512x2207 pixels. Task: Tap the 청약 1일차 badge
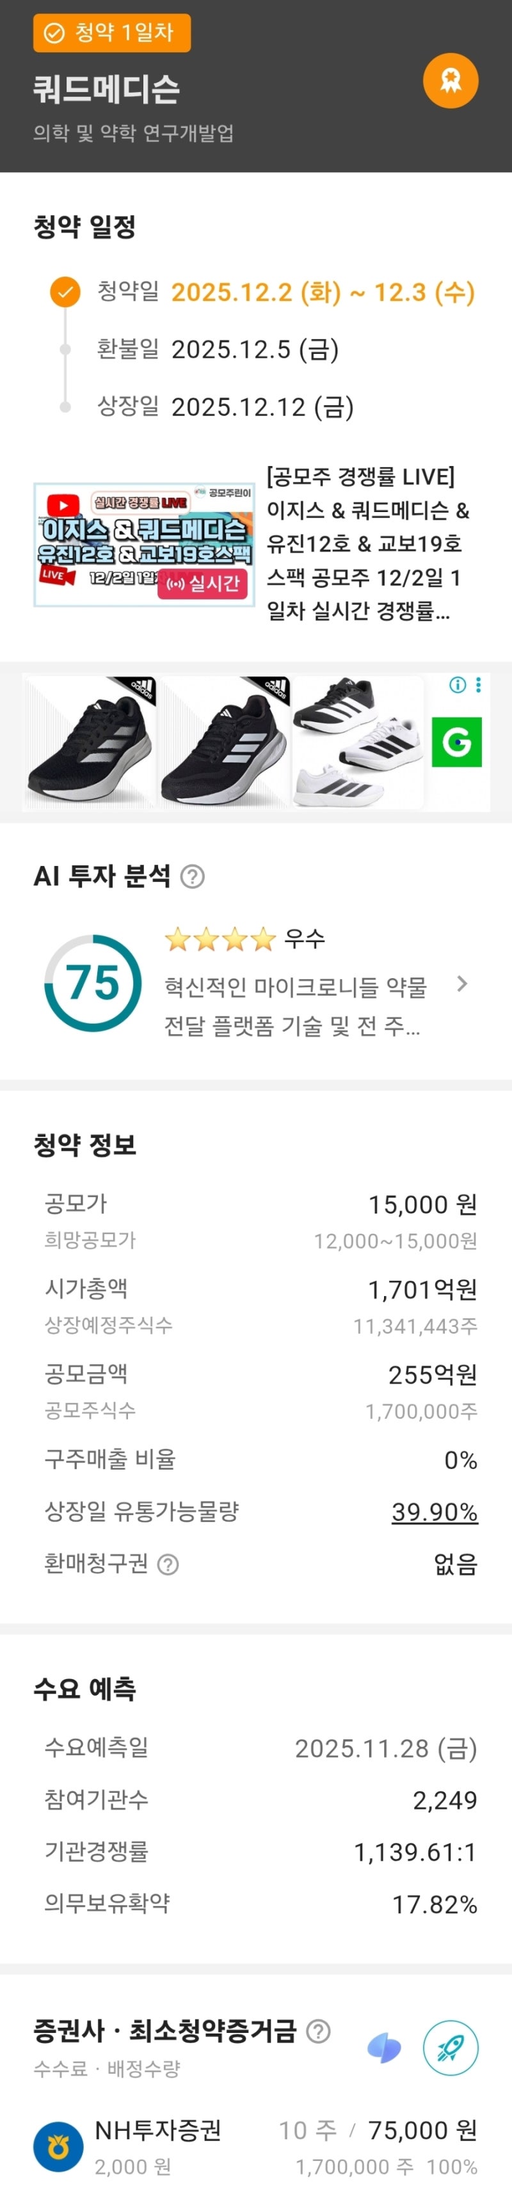(x=111, y=33)
